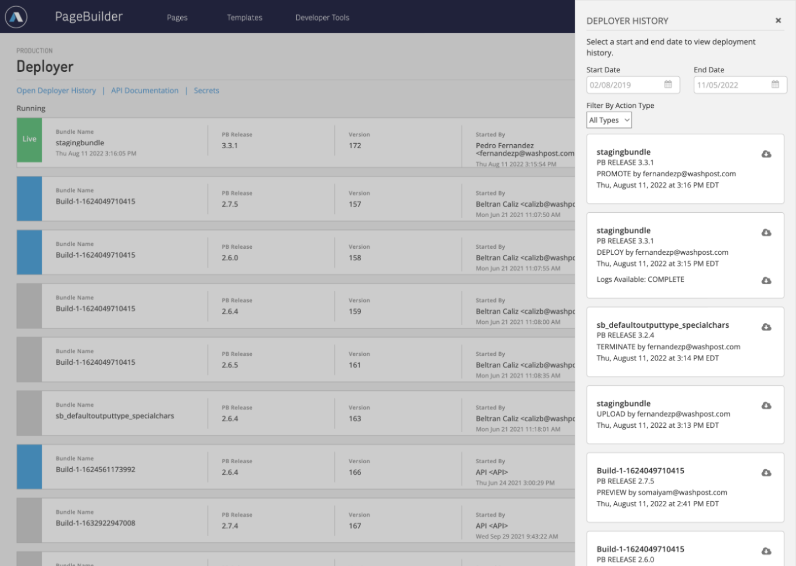Click PROMOTE by fernandezp@washpost.com text

pyautogui.click(x=666, y=174)
